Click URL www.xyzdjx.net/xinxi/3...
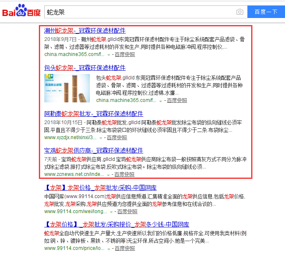 70,137
